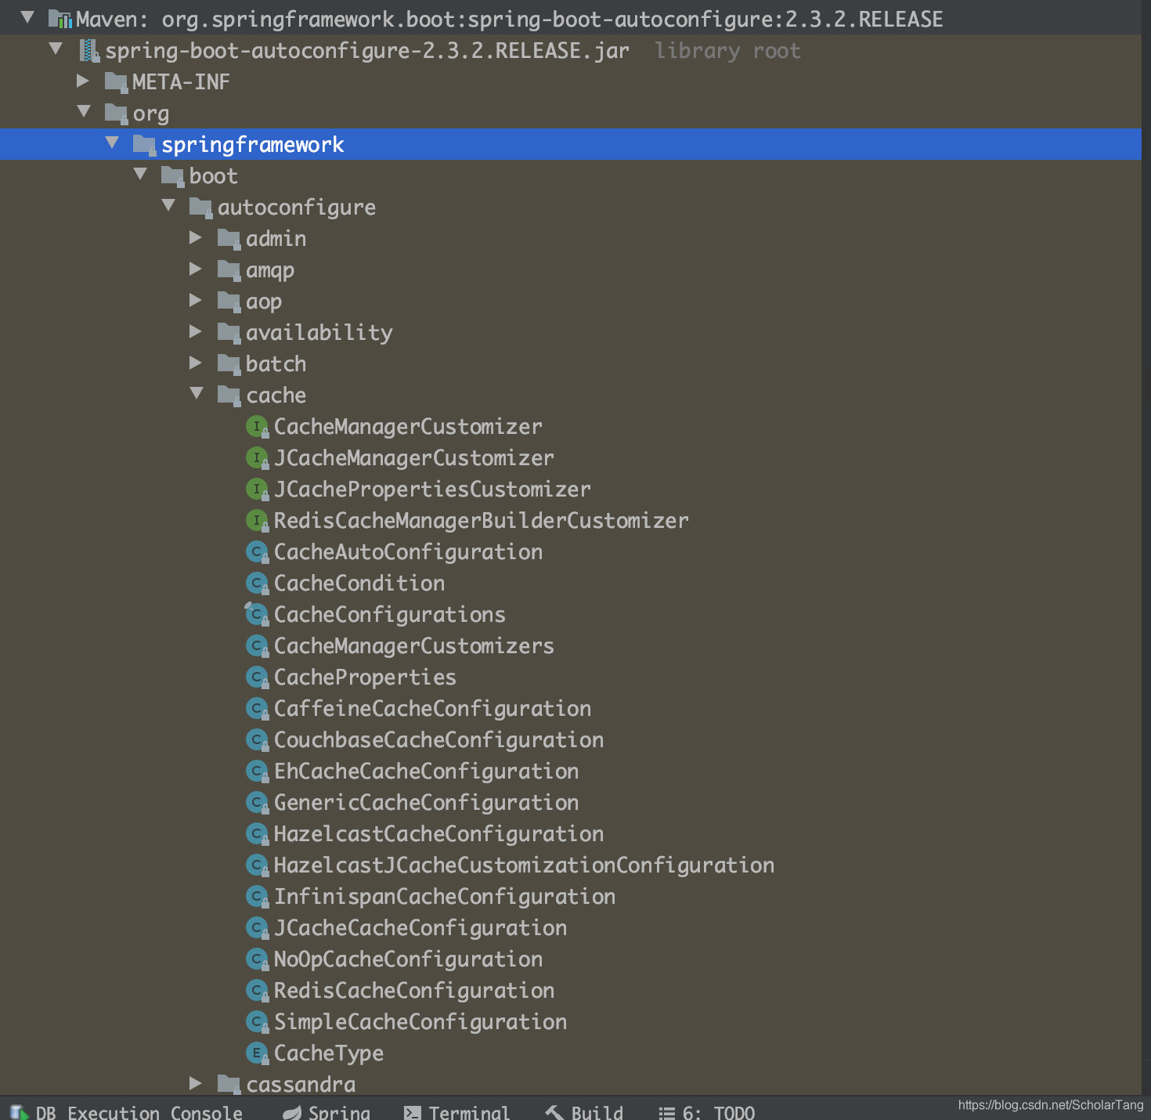Collapse the cache package arrow
The image size is (1151, 1120).
point(197,393)
